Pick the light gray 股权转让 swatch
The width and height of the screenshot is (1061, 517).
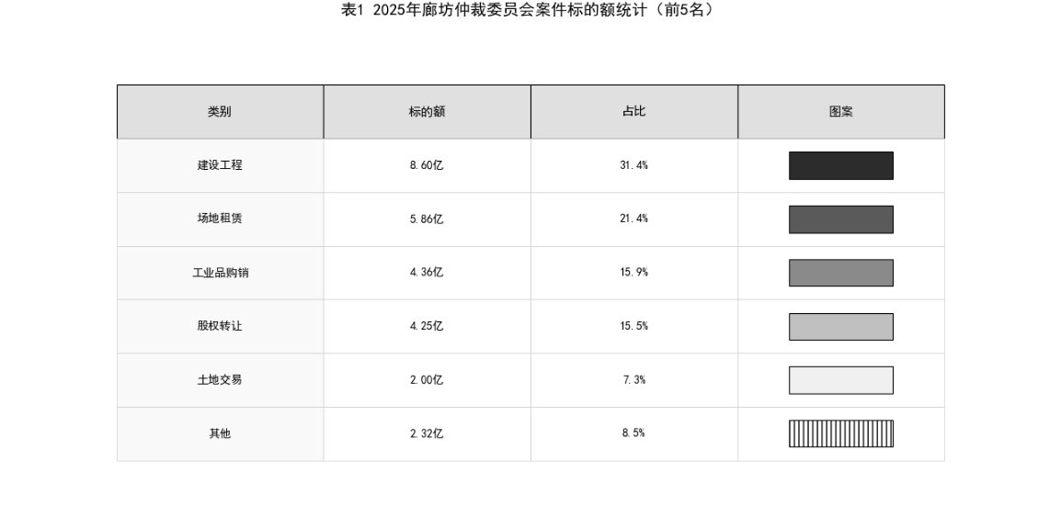click(x=840, y=327)
